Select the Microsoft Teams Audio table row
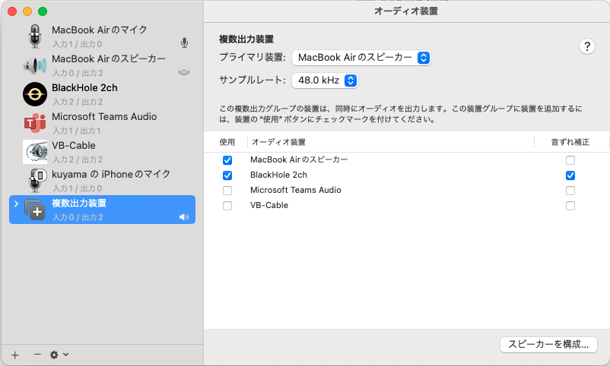This screenshot has width=610, height=366. pos(406,191)
